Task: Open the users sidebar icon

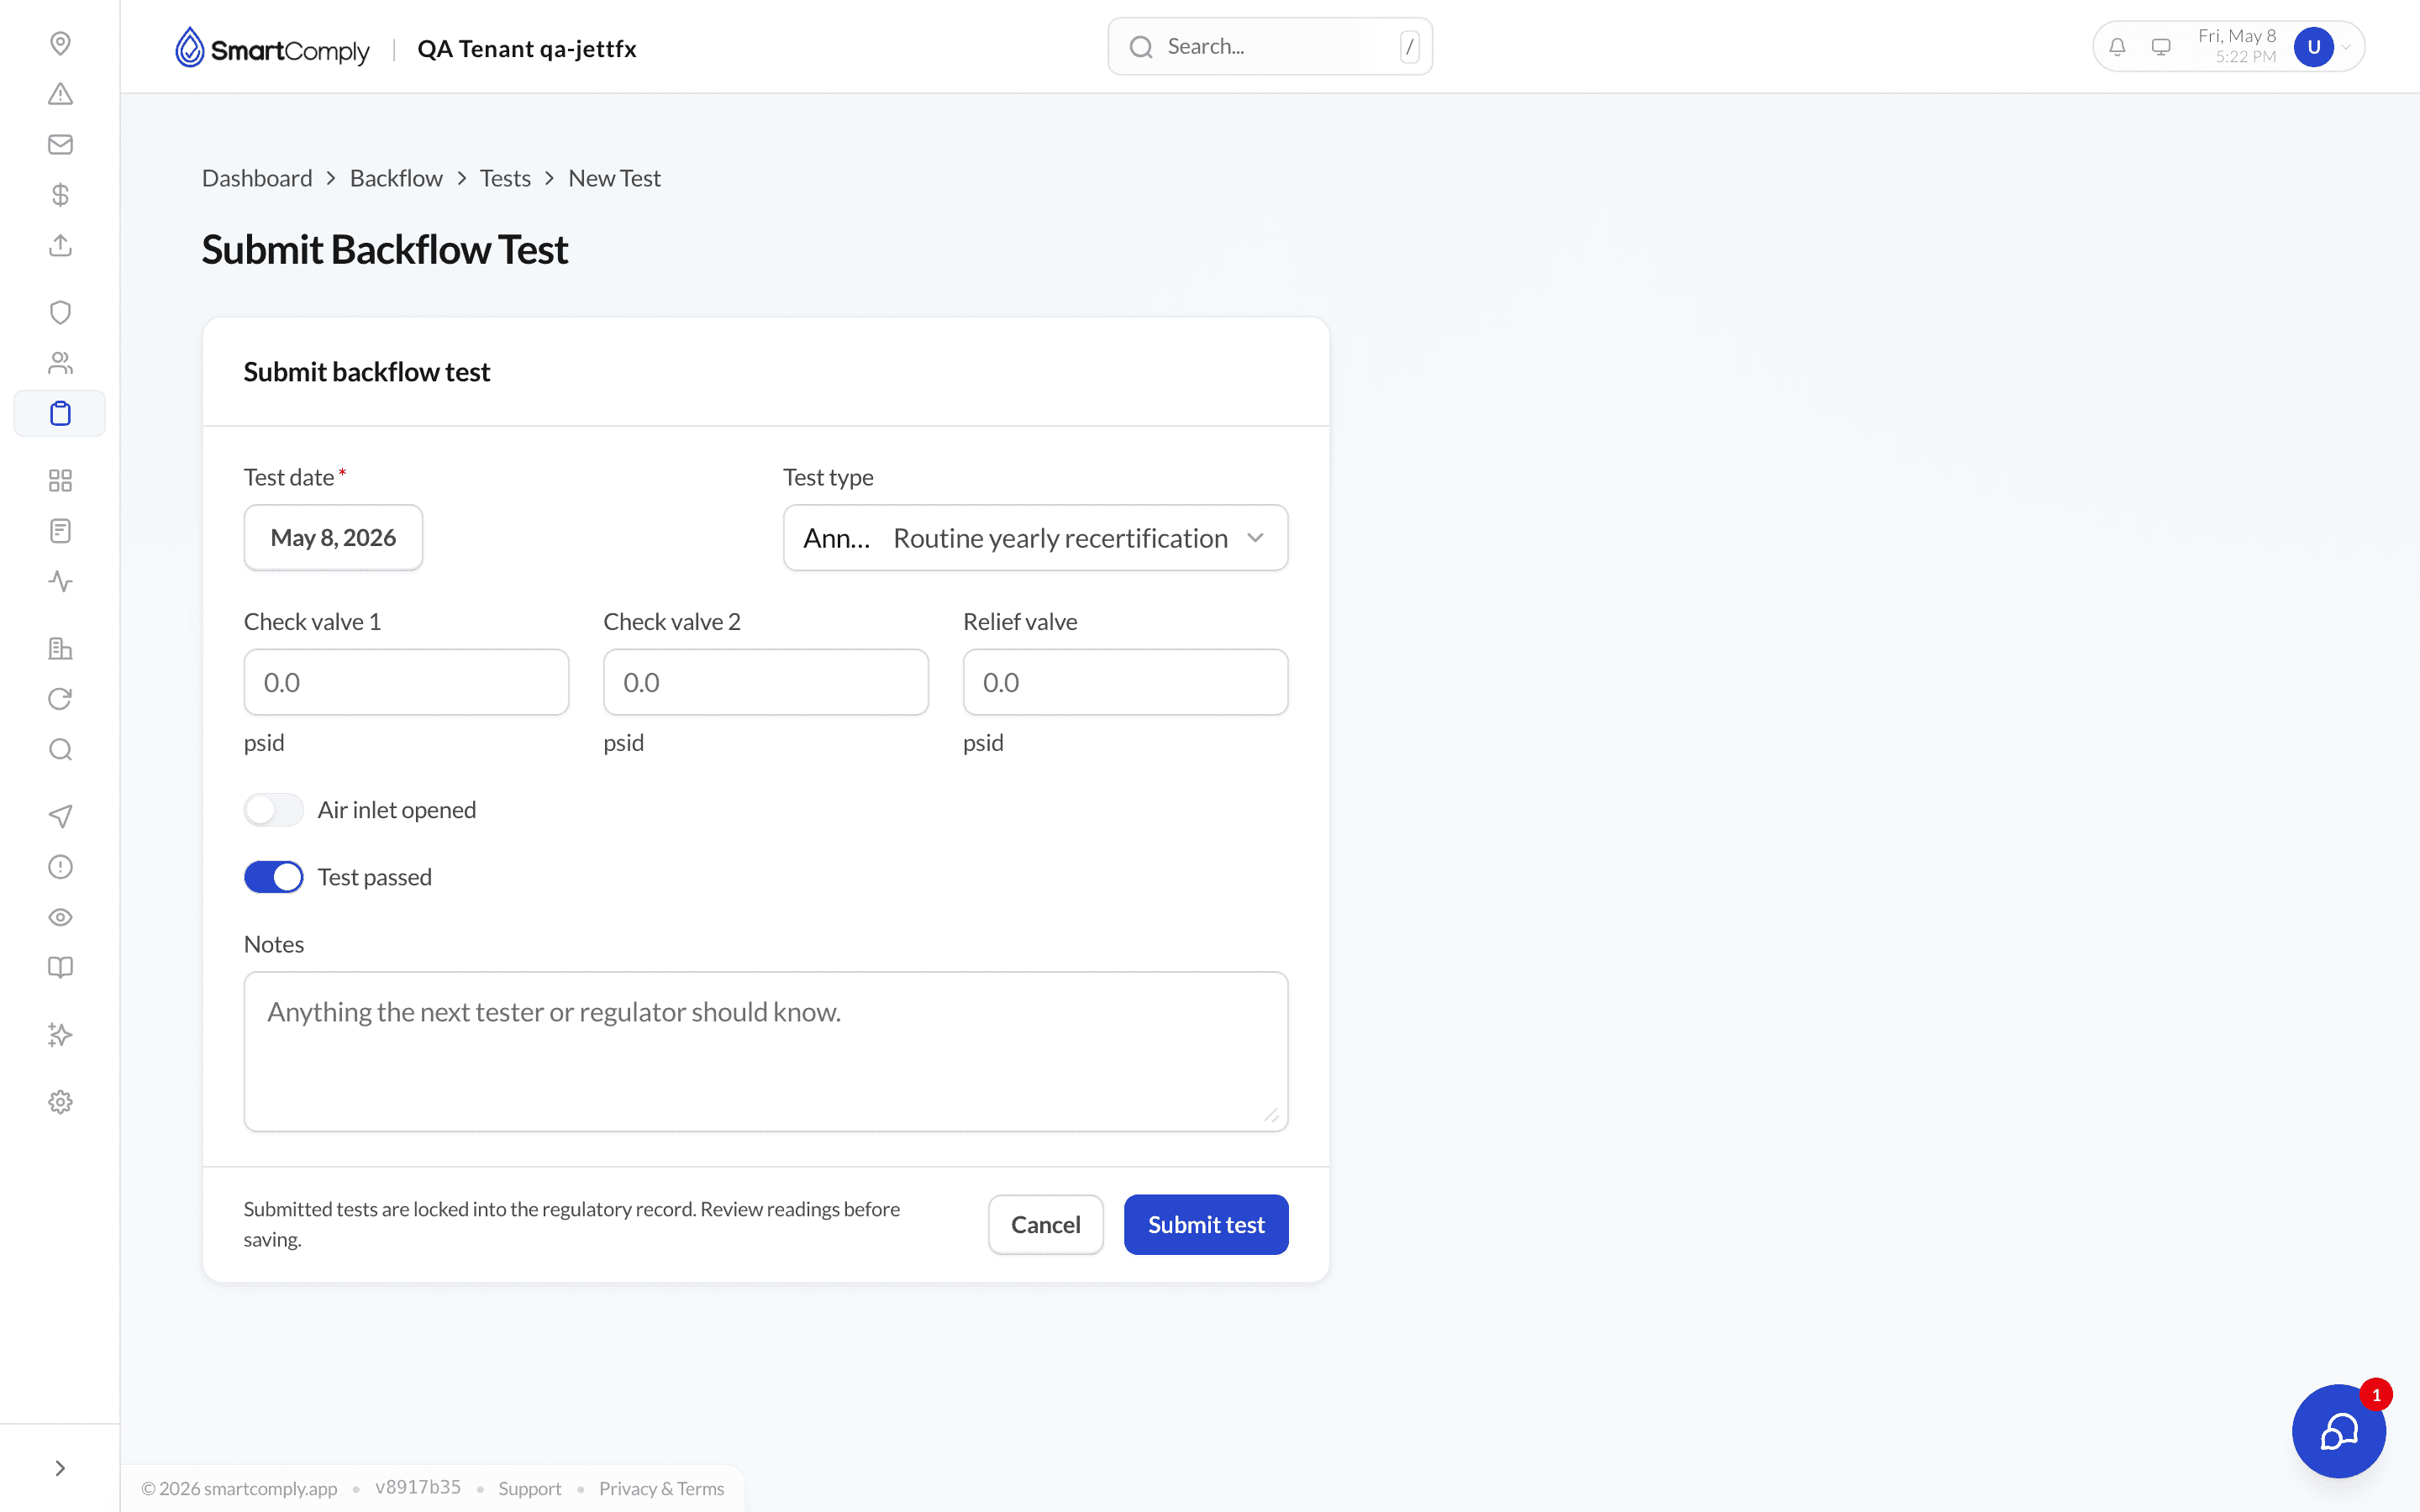Action: pos(60,363)
